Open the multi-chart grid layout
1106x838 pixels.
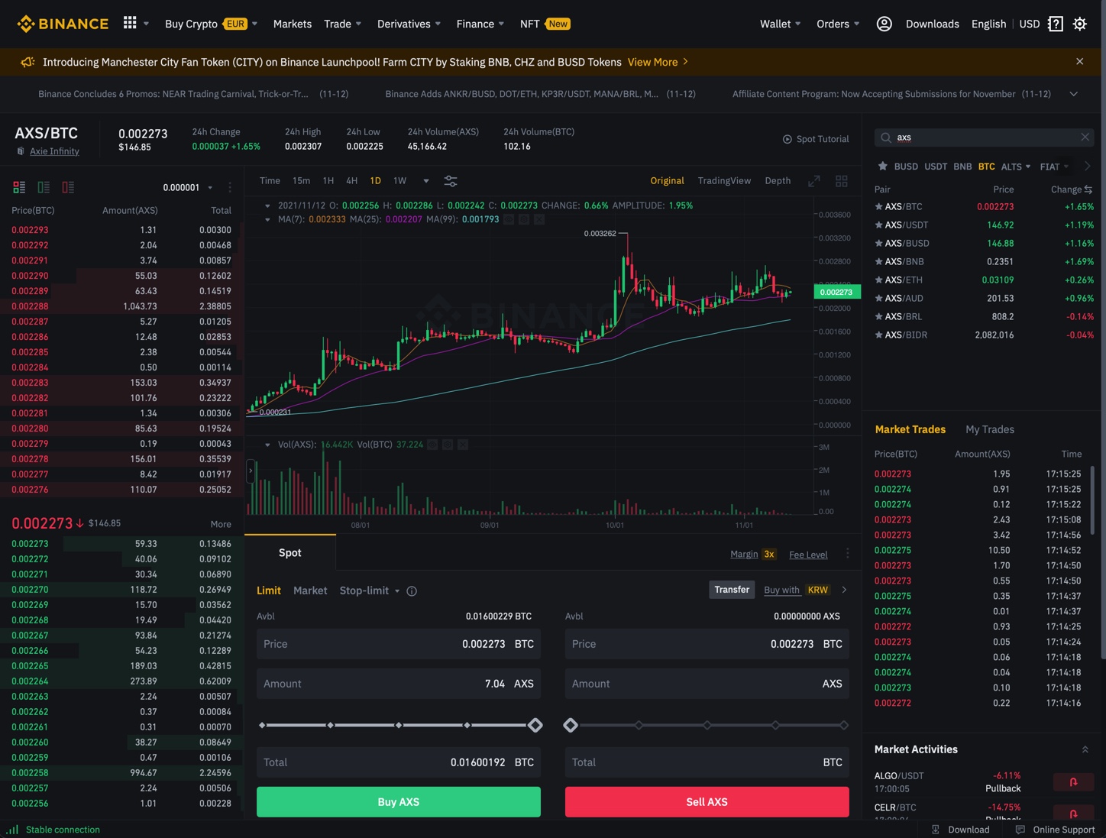coord(841,181)
